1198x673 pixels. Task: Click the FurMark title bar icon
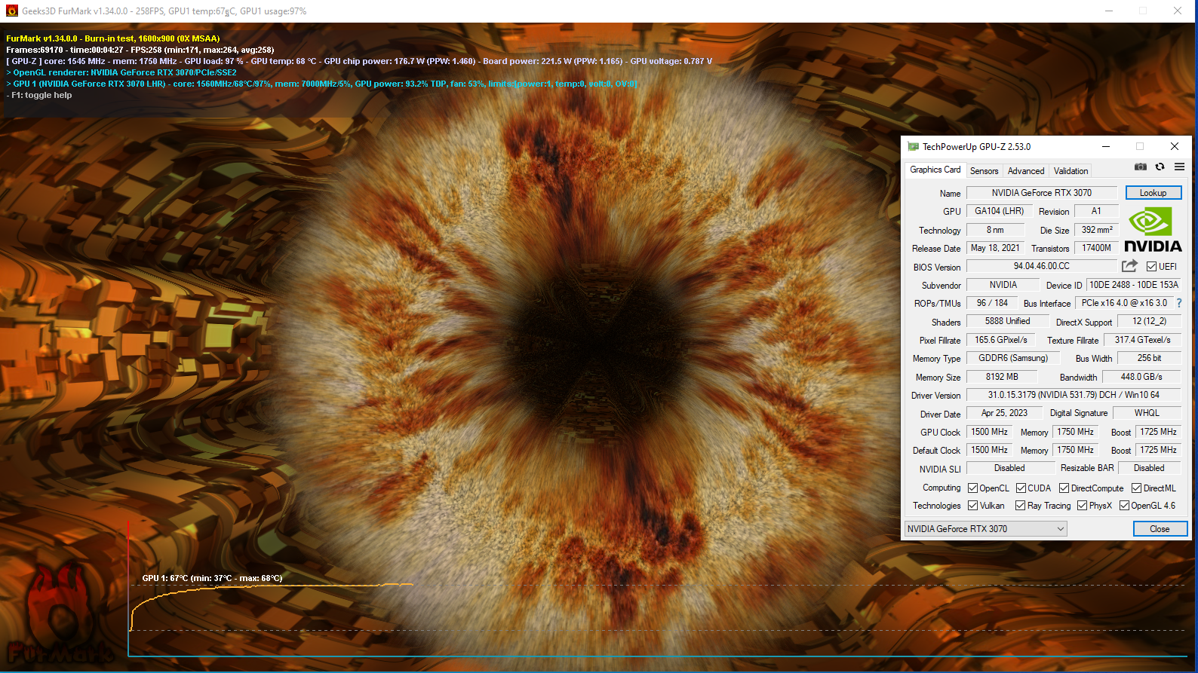pyautogui.click(x=11, y=11)
